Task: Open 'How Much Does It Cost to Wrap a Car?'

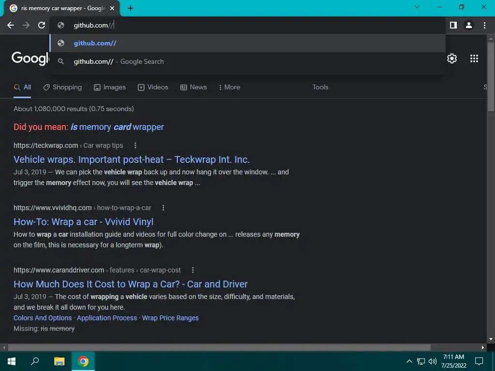Action: pos(131,284)
